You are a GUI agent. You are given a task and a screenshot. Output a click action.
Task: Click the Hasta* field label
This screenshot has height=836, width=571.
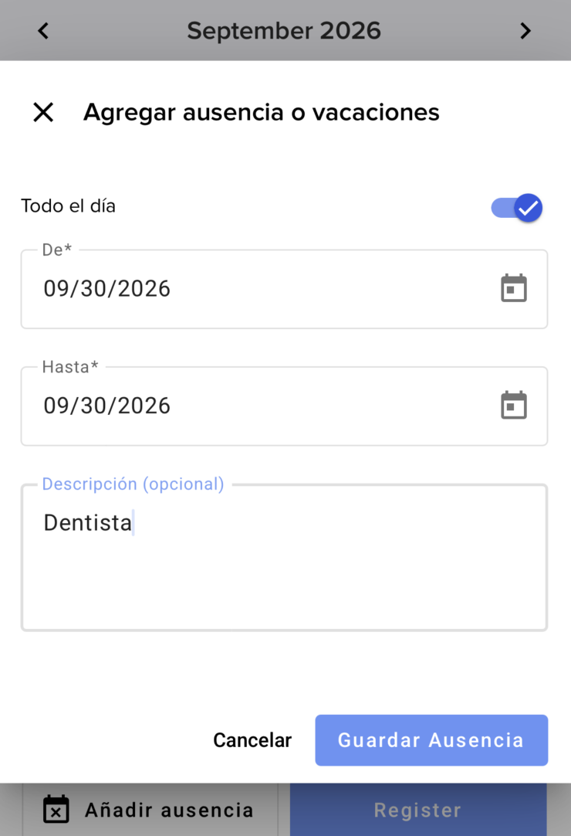(70, 367)
